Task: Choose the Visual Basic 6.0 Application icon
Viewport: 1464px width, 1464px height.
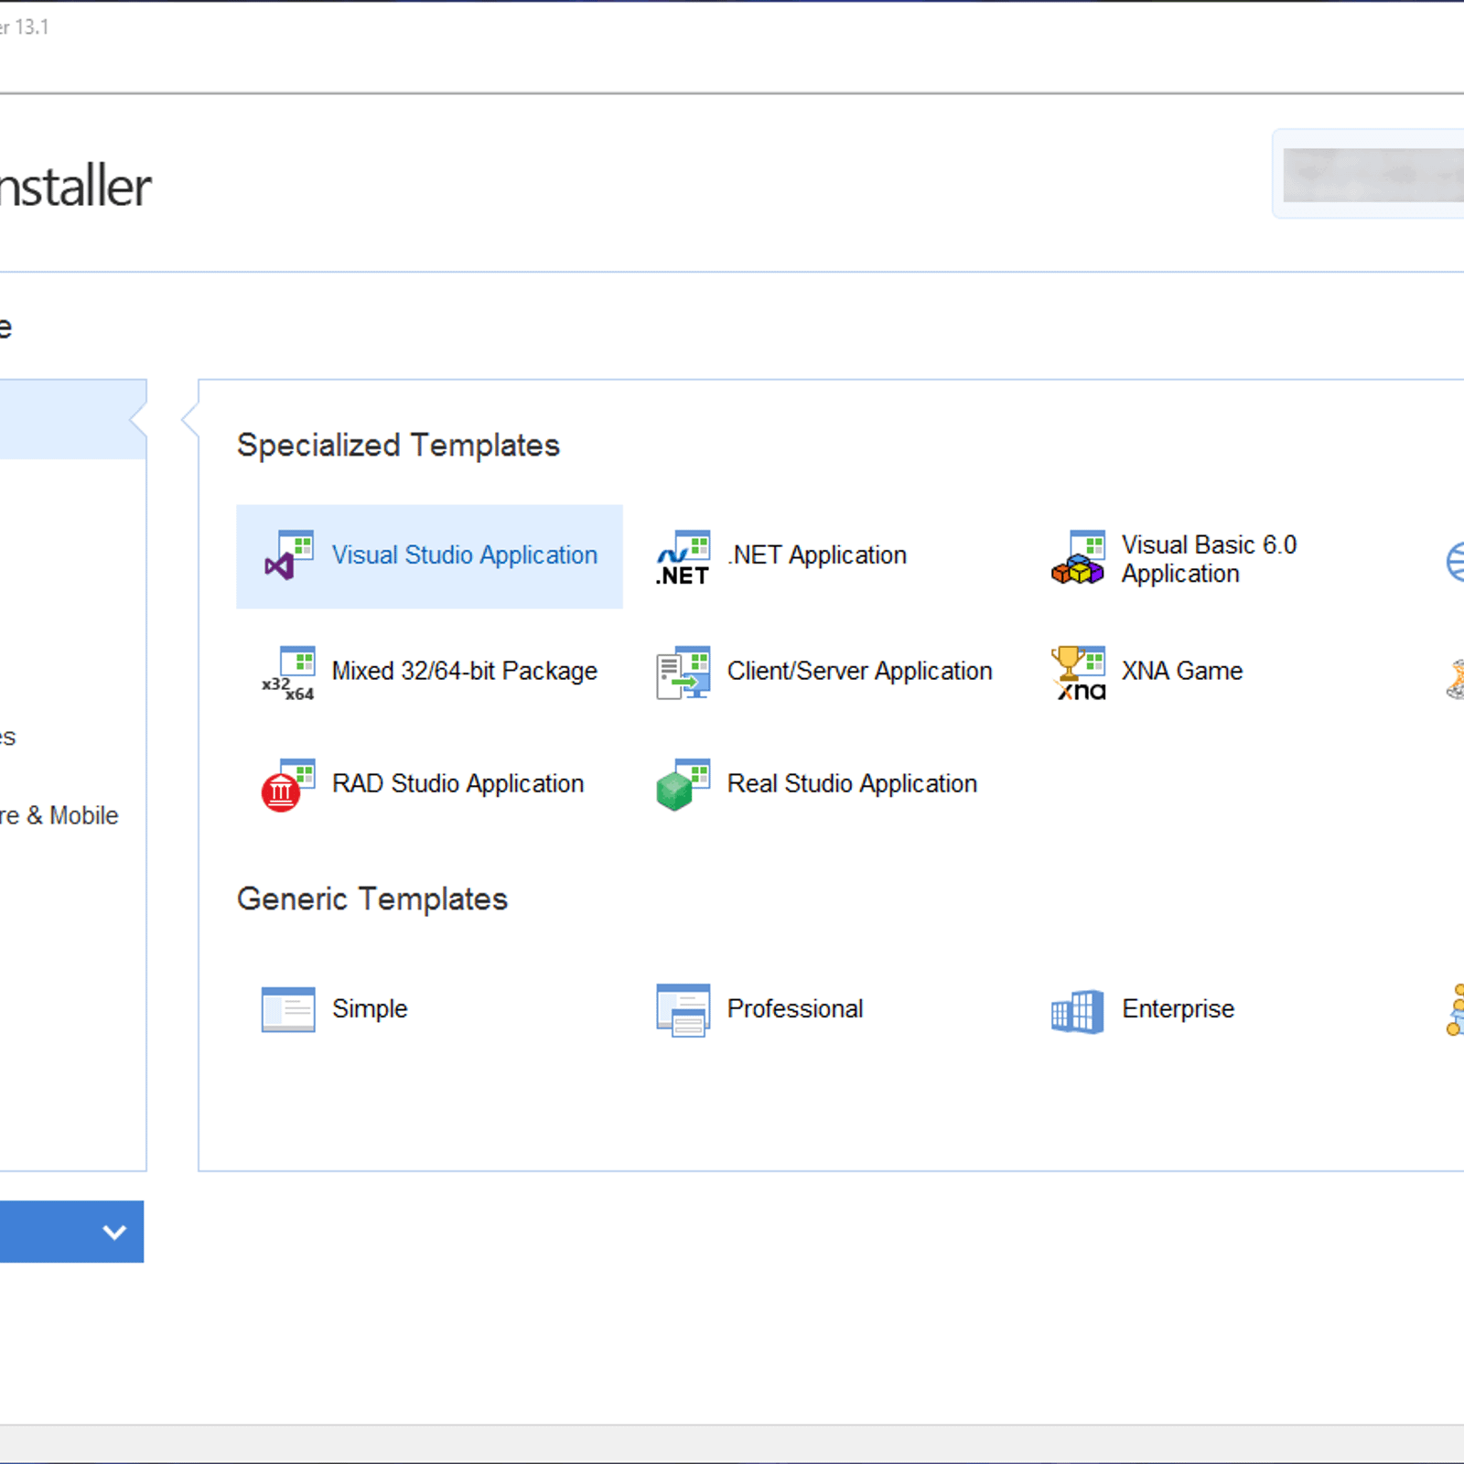Action: point(1078,557)
